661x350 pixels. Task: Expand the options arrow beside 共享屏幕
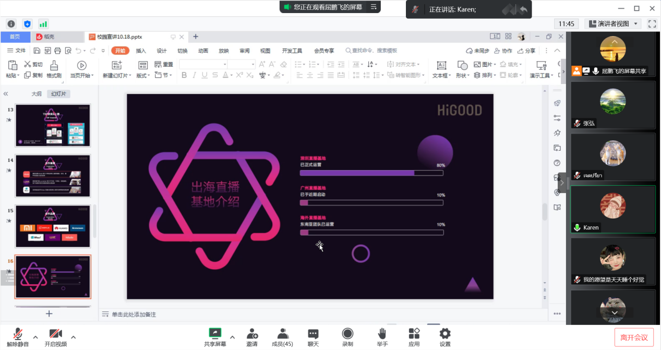tap(232, 337)
